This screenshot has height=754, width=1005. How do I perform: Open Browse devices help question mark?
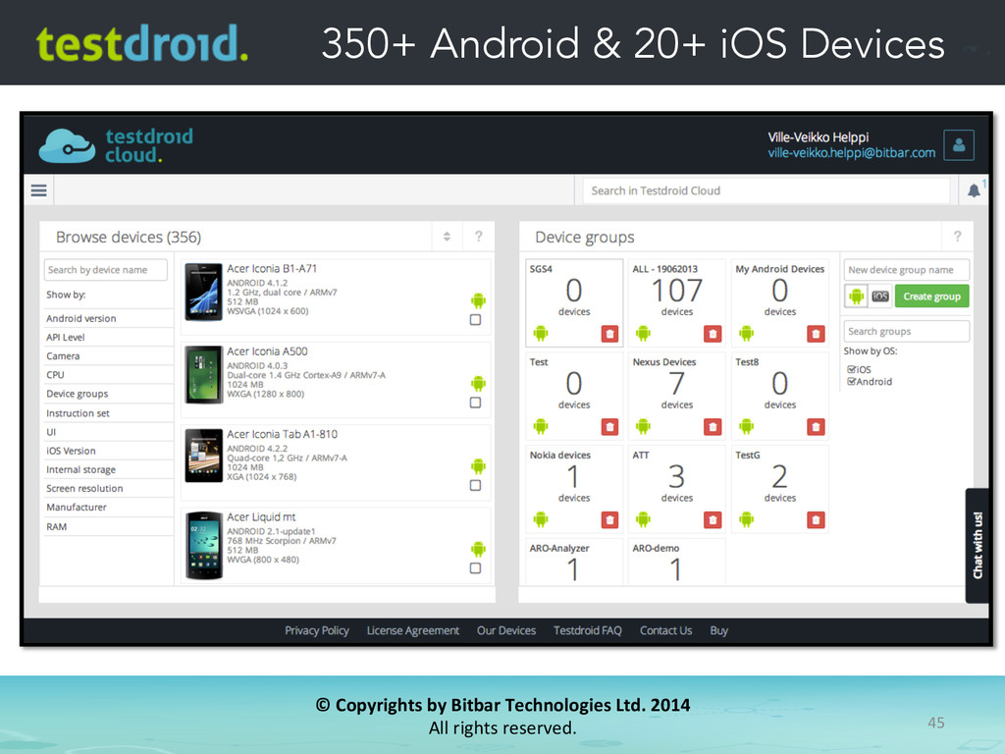click(x=478, y=237)
